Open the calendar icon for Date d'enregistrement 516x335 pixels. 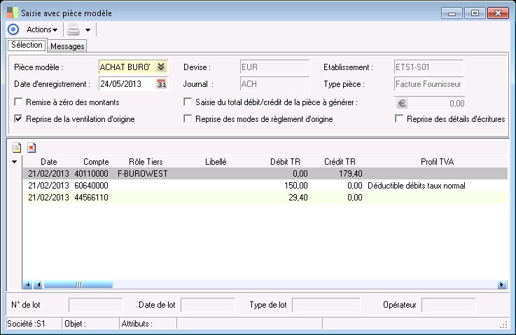click(161, 84)
